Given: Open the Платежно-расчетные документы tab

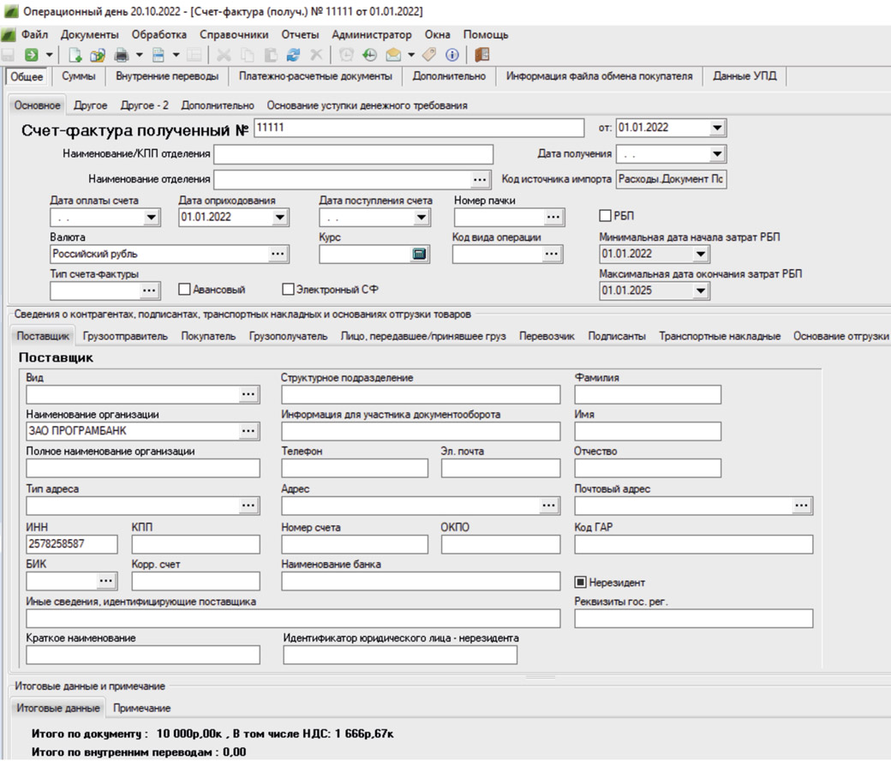Looking at the screenshot, I should click(315, 76).
